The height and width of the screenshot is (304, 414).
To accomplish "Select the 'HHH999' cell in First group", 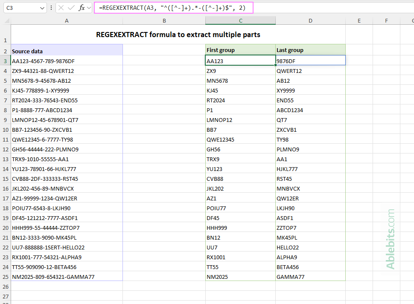I will coord(241,228).
